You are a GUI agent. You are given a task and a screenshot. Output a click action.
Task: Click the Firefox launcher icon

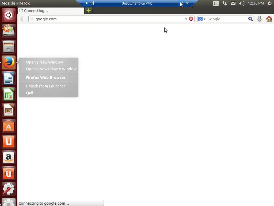(x=8, y=62)
